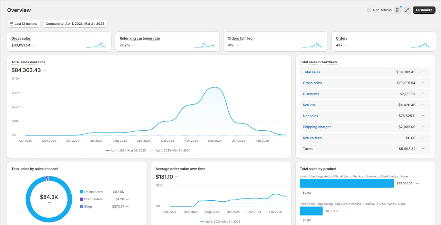Click the Orders card sparkline chart
441x225 pixels.
(x=421, y=45)
